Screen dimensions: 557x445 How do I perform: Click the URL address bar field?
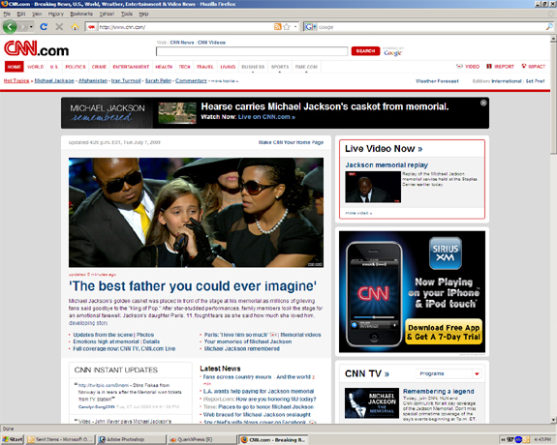(x=185, y=27)
